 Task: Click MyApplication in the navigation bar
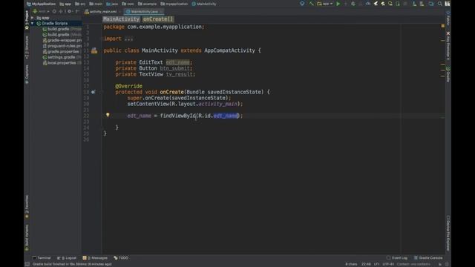(x=42, y=4)
